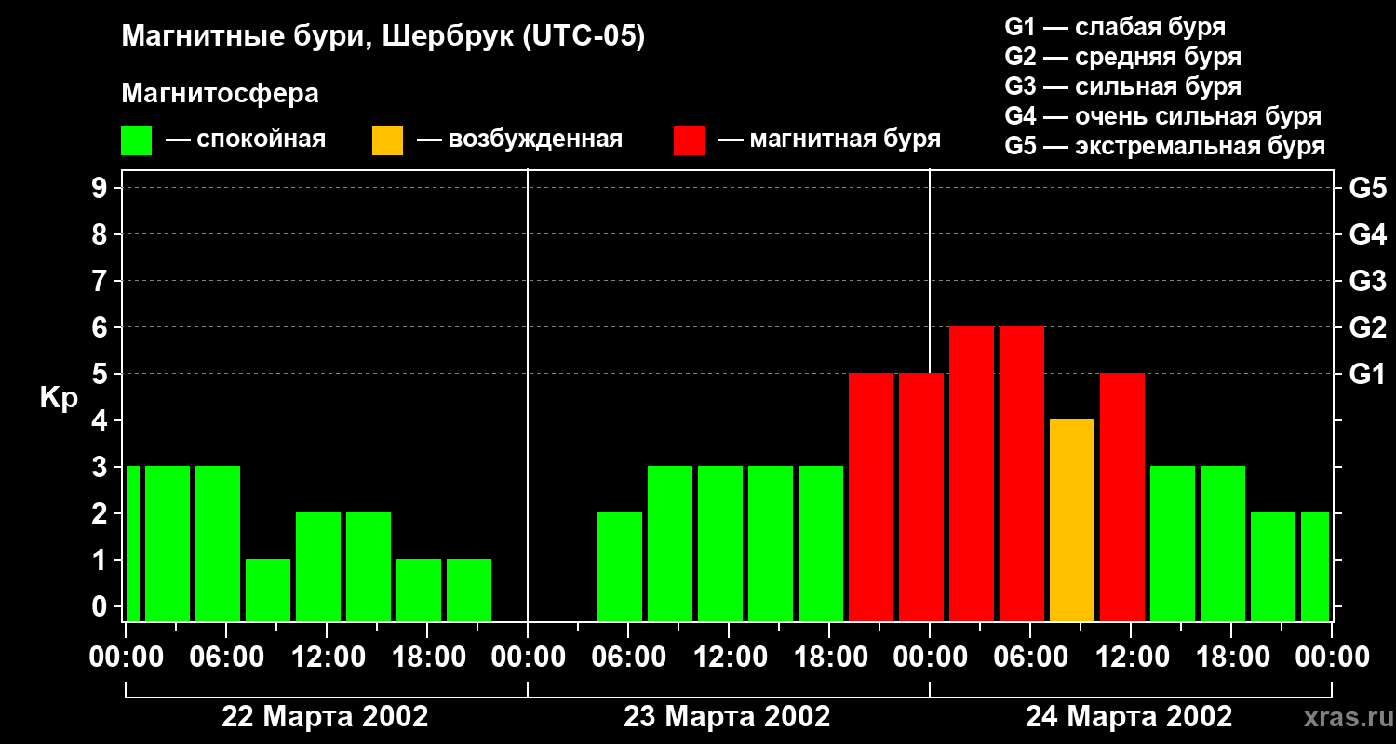Screen dimensions: 1396x744
Task: Click the green Kp 1 bar before 12:00, 22 March
Action: (x=268, y=591)
